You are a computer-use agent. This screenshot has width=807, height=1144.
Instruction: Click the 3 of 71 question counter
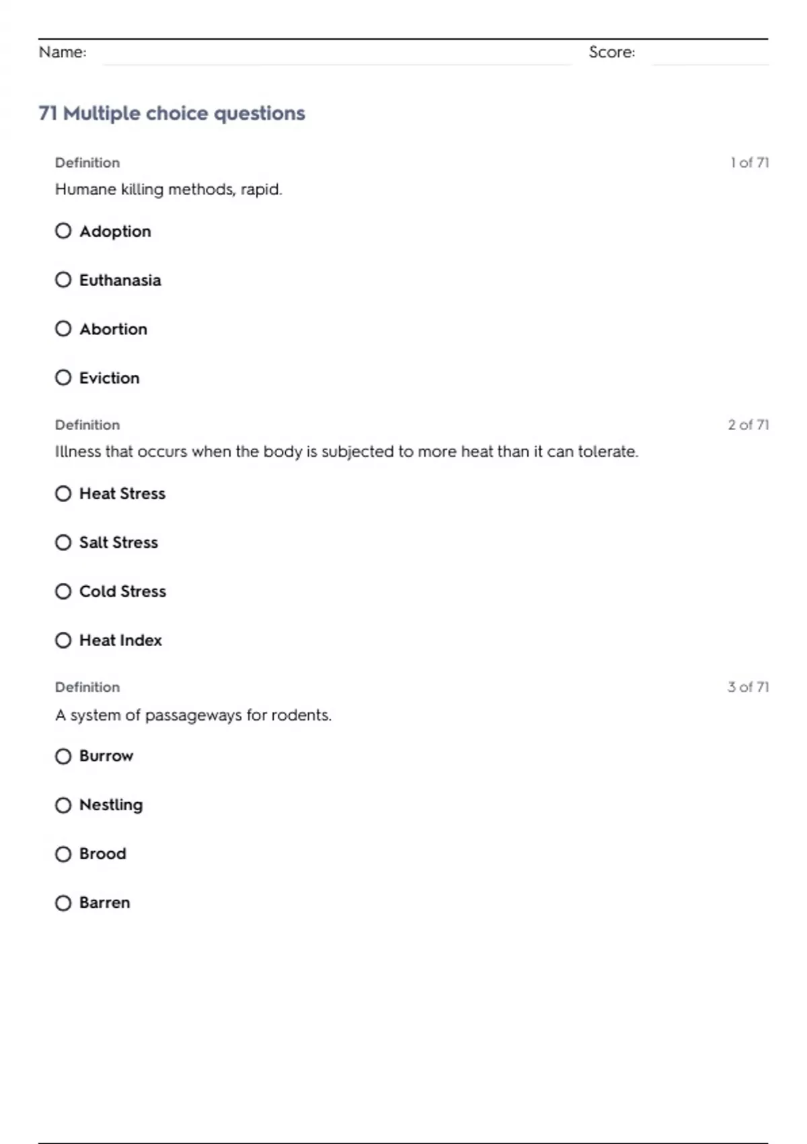pos(748,687)
